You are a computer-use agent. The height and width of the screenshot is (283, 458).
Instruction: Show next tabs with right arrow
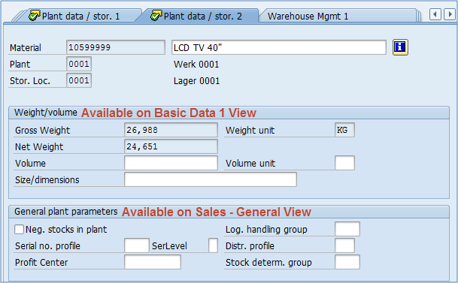coord(450,14)
